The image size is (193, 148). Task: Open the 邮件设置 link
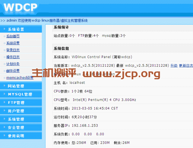click(x=13, y=71)
